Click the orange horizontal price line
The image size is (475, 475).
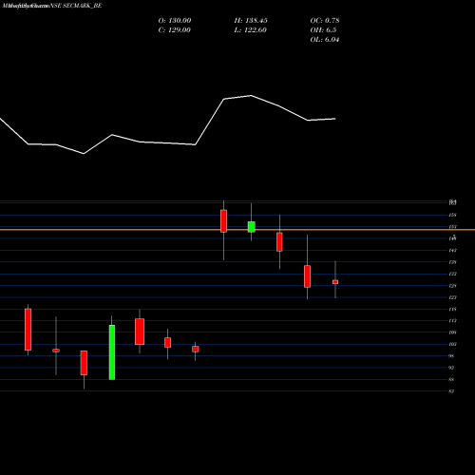coord(237,230)
